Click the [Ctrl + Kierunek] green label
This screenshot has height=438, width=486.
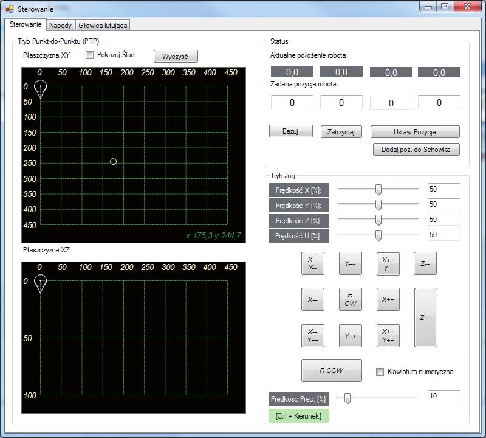pos(299,415)
